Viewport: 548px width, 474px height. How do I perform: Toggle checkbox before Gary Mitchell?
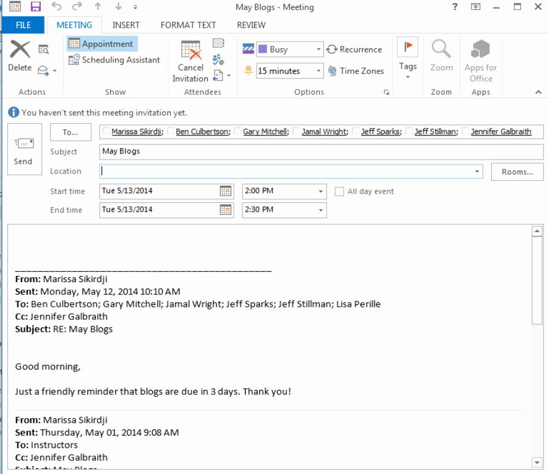coord(238,131)
